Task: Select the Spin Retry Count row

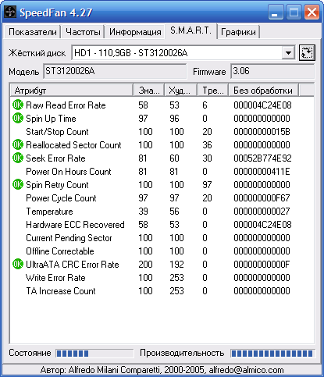Action: (x=162, y=185)
